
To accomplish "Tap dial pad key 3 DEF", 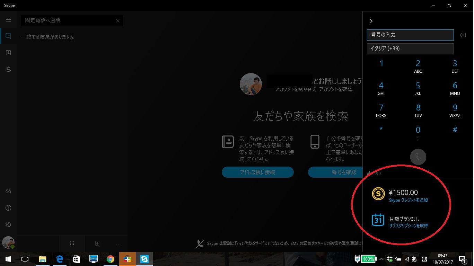I will click(455, 66).
